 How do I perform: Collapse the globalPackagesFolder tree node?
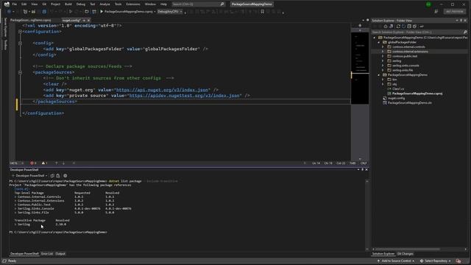point(379,43)
